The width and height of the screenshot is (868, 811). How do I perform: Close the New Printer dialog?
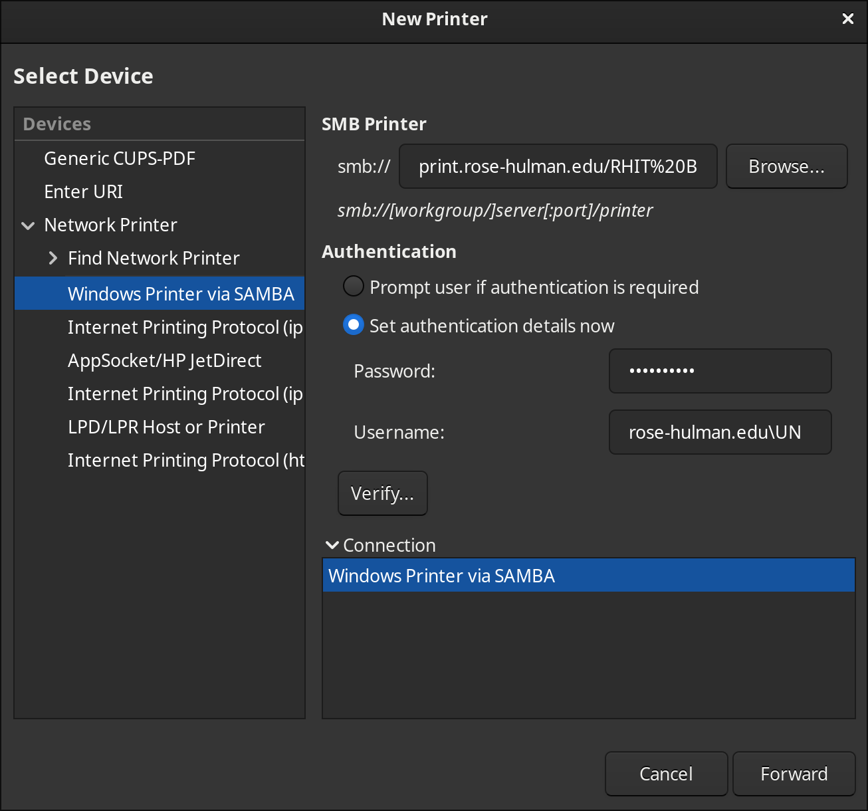point(847,19)
